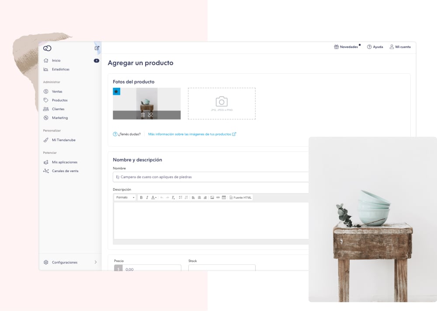
Task: Click the camera upload photo area
Action: point(222,104)
